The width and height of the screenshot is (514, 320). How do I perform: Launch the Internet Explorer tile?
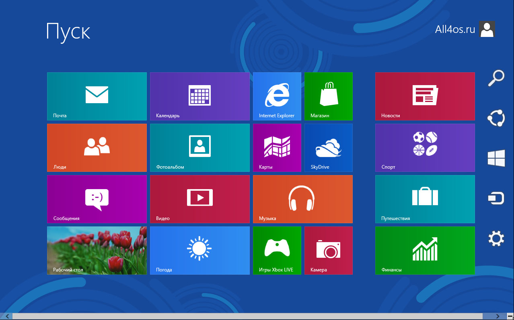[x=277, y=96]
